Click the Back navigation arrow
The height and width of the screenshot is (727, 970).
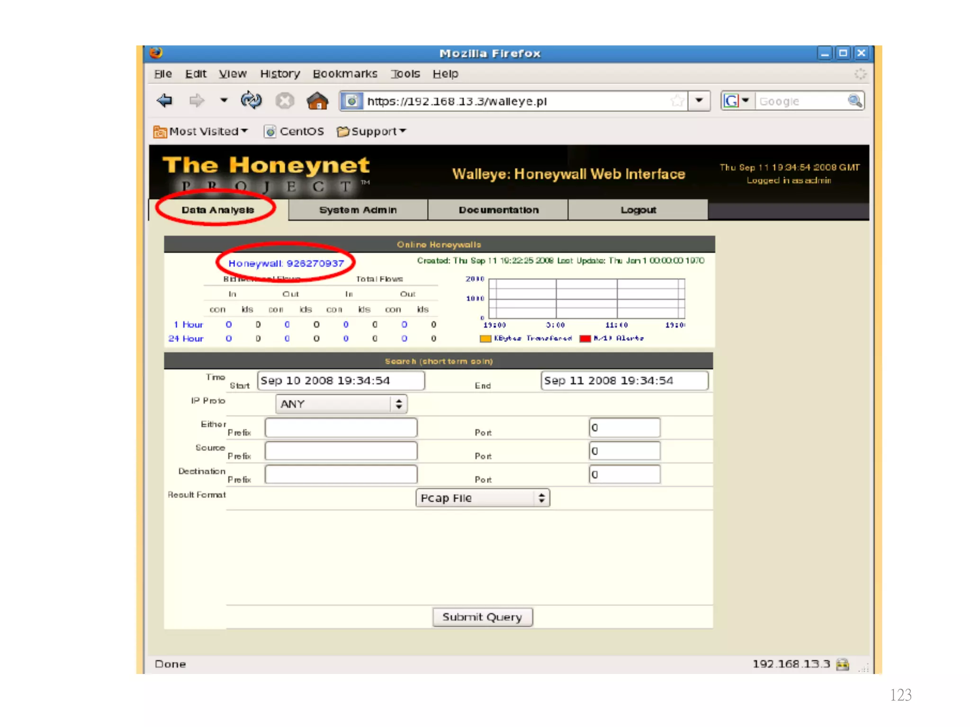[x=164, y=101]
